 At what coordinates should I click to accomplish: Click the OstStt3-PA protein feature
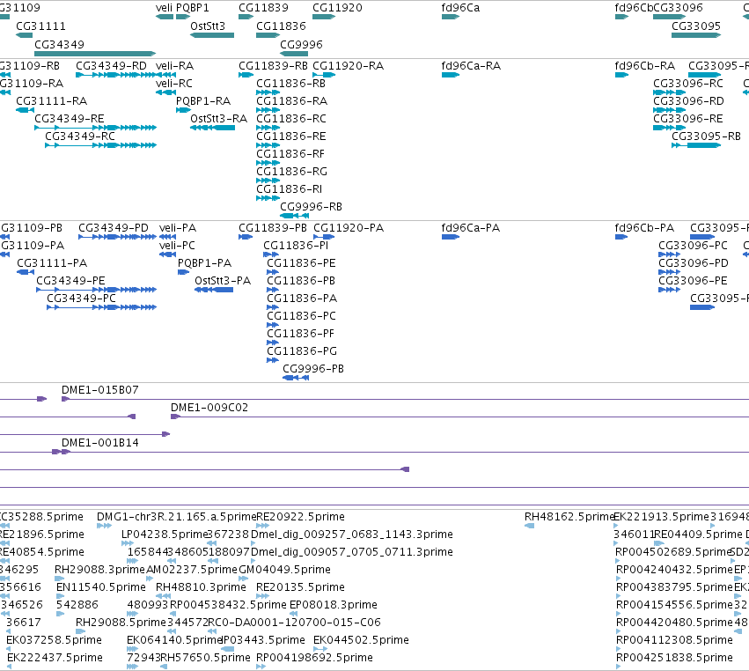223,281
